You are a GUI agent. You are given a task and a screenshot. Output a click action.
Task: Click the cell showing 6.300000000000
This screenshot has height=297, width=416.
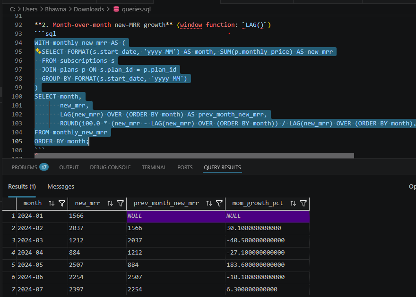click(x=268, y=289)
